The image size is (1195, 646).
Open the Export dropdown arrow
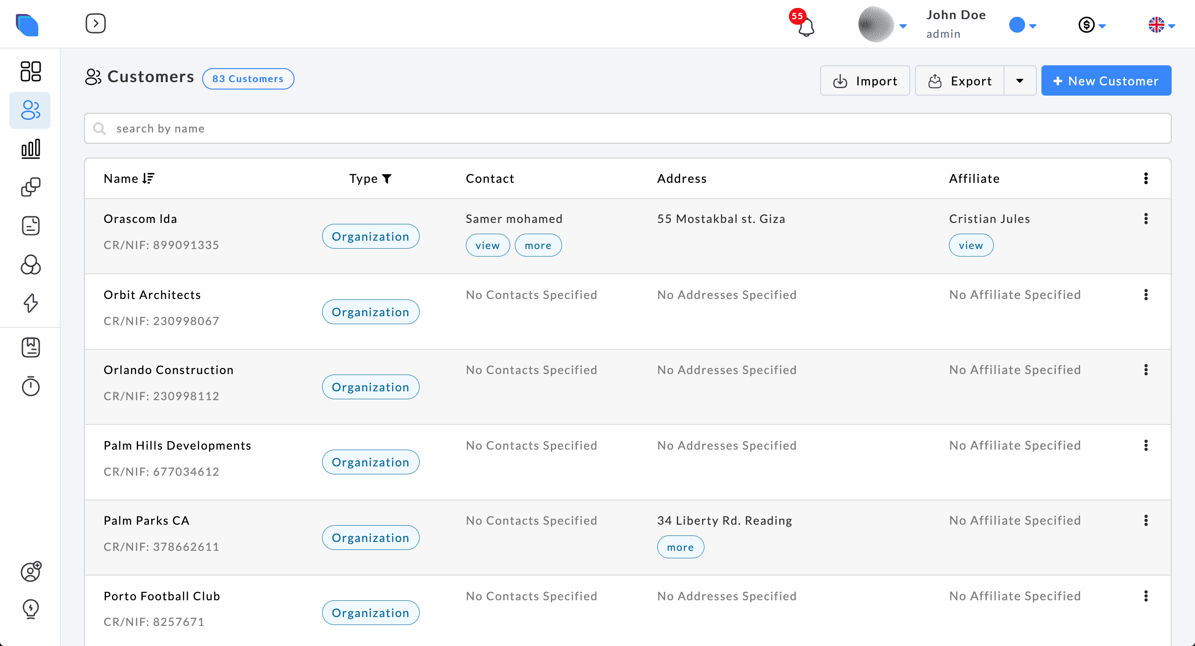pyautogui.click(x=1020, y=81)
